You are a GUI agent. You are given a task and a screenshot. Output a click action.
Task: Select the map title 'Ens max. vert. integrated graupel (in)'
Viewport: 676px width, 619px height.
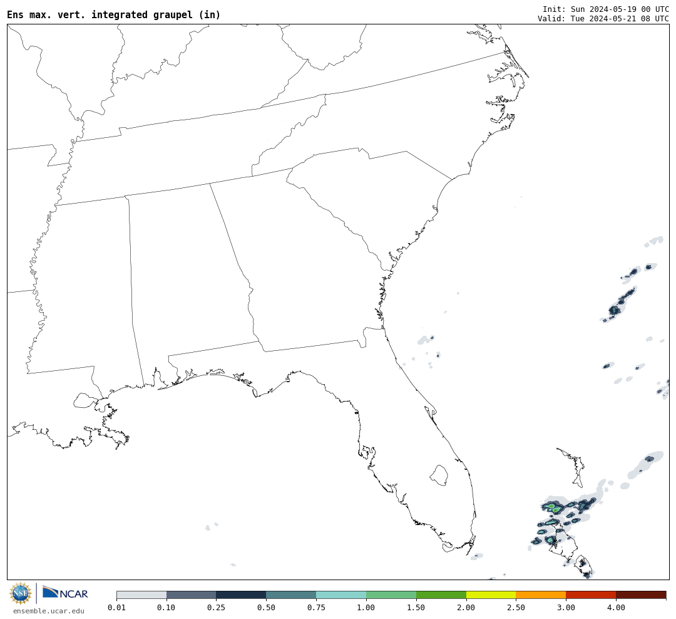point(113,14)
